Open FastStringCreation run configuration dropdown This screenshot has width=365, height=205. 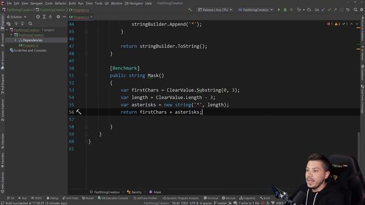point(255,10)
